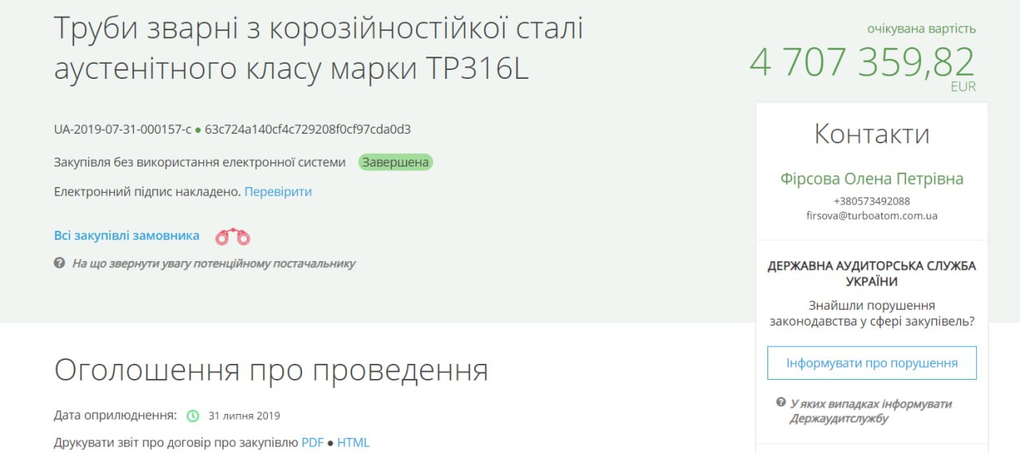Click email firsova@turboatom.com.ua
1020x453 pixels.
pos(872,215)
